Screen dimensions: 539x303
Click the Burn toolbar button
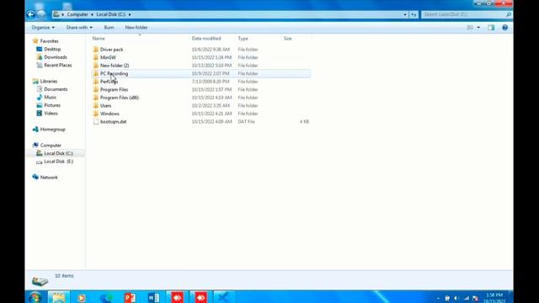coord(109,28)
